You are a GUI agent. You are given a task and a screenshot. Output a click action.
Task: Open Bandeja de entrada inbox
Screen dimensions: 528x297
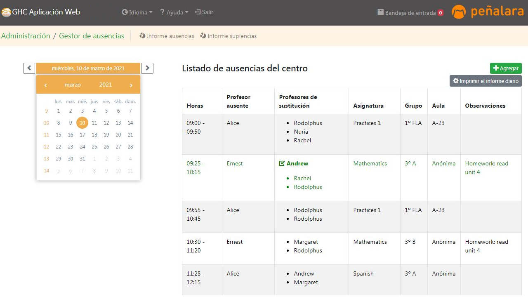click(410, 13)
